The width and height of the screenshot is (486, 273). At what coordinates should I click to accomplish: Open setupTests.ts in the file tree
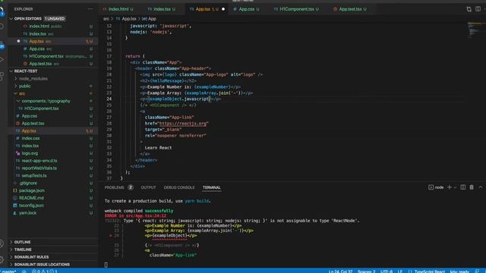pyautogui.click(x=34, y=175)
